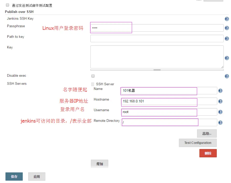Viewport: 231px width, 183px height.
Task: Click the Name field containing 101机器
Action: [169, 90]
